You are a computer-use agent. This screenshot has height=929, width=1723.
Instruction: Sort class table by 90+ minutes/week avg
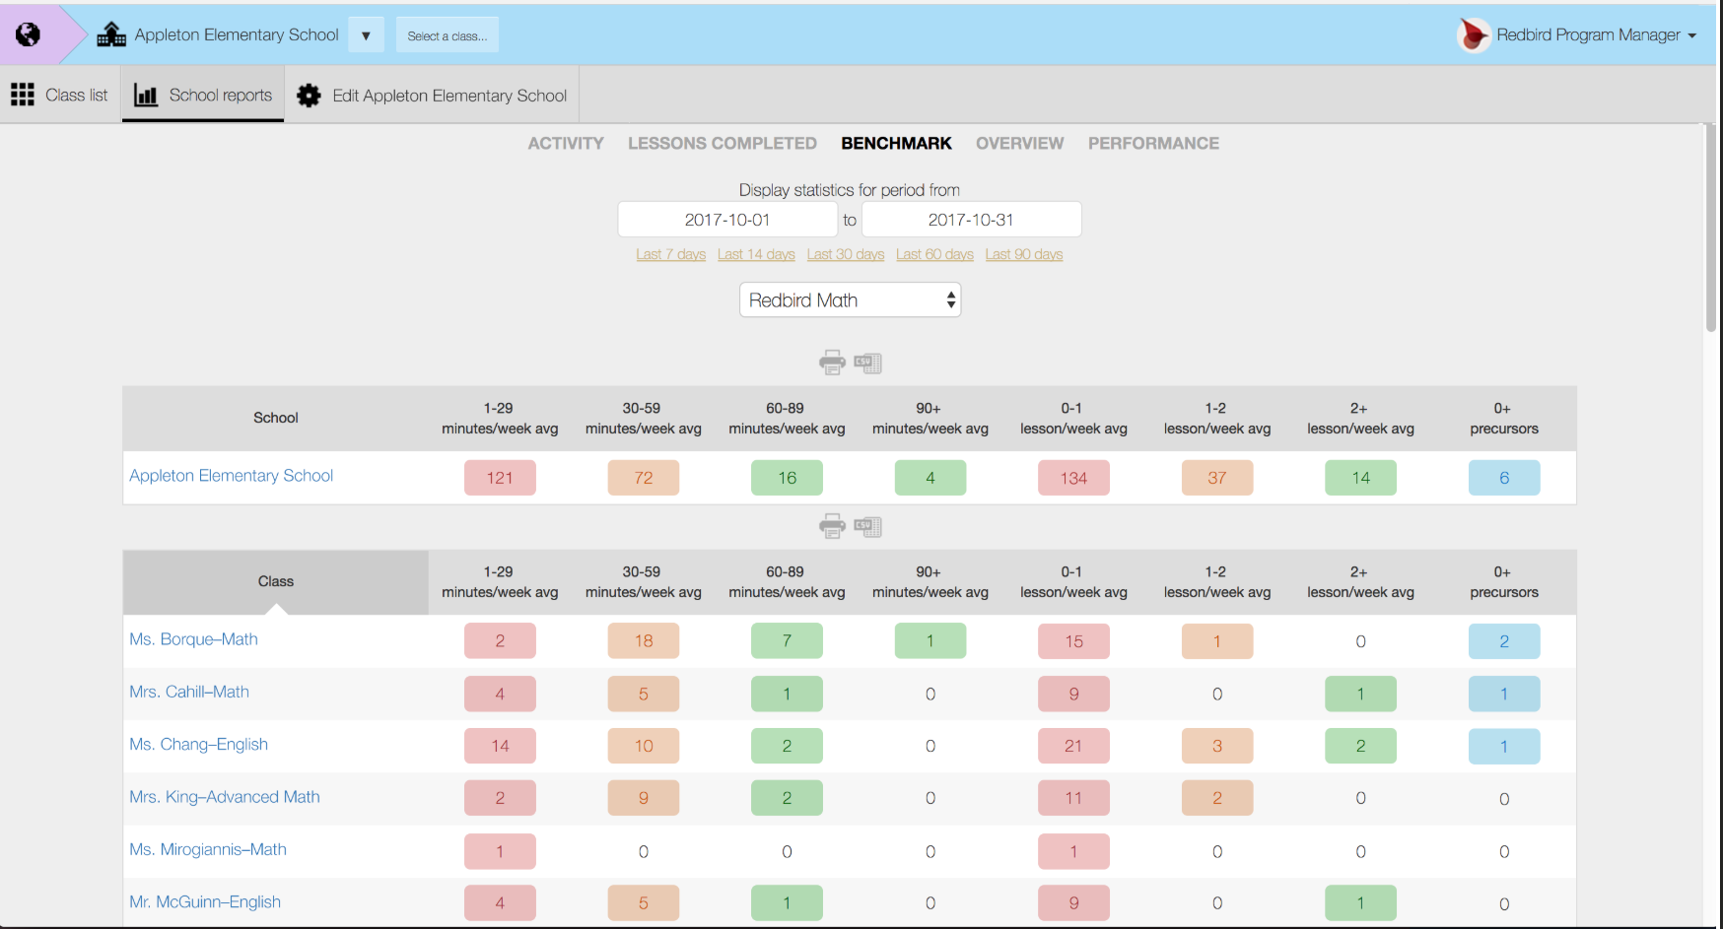coord(930,582)
